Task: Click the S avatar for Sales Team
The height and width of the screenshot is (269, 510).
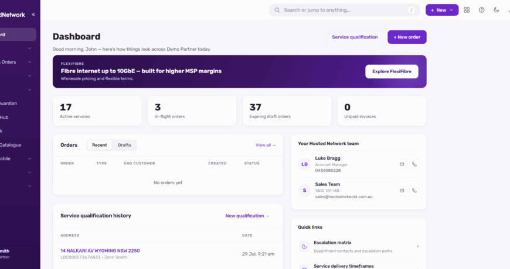Action: tap(304, 191)
